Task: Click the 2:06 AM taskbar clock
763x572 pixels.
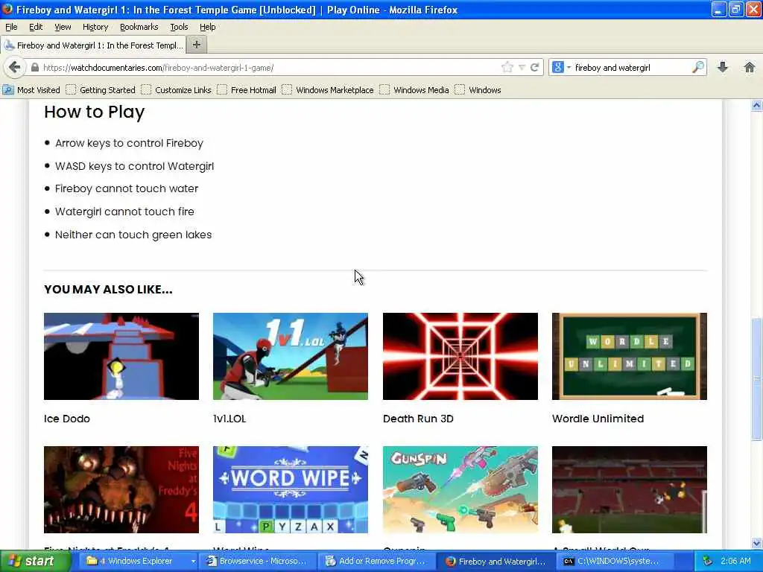Action: (x=735, y=562)
